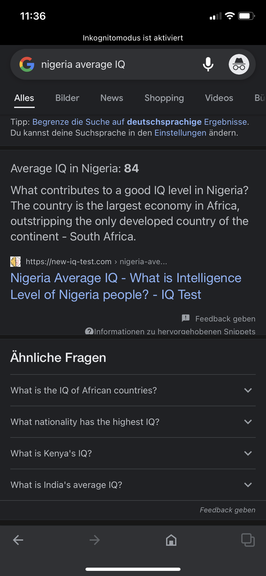Tap the microphone voice search icon
Screen dimensions: 266x576
pyautogui.click(x=208, y=64)
